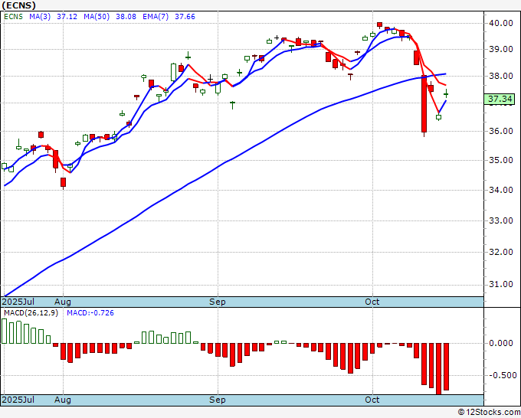Click the (ECNS) chart title
This screenshot has width=521, height=418.
point(18,5)
